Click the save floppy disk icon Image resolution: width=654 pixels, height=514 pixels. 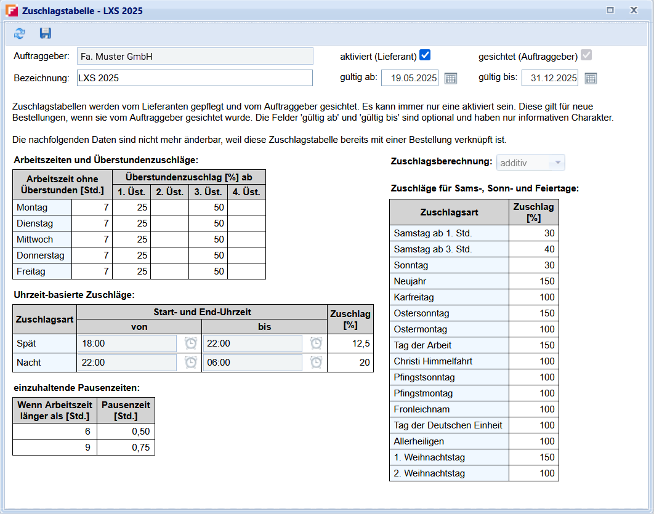(x=45, y=34)
